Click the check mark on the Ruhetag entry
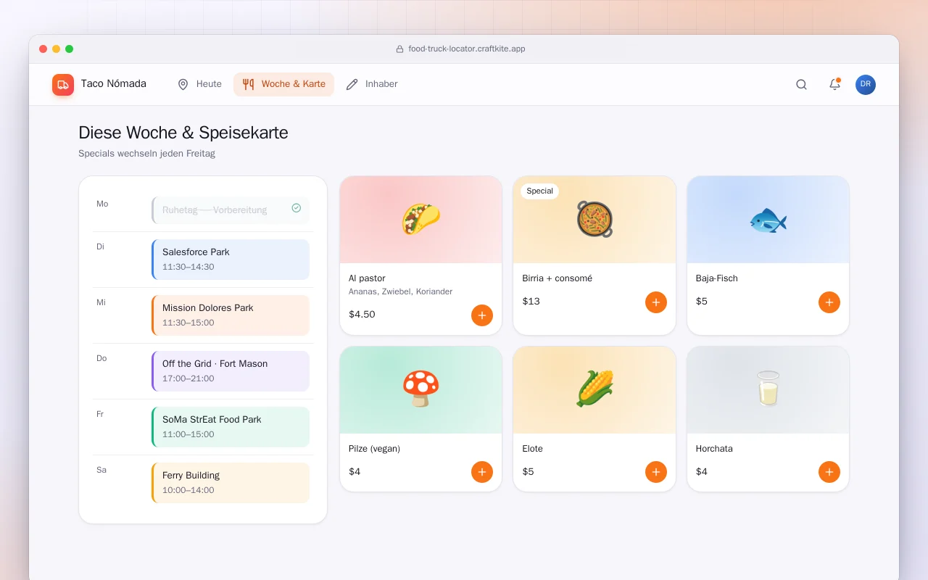 [296, 208]
